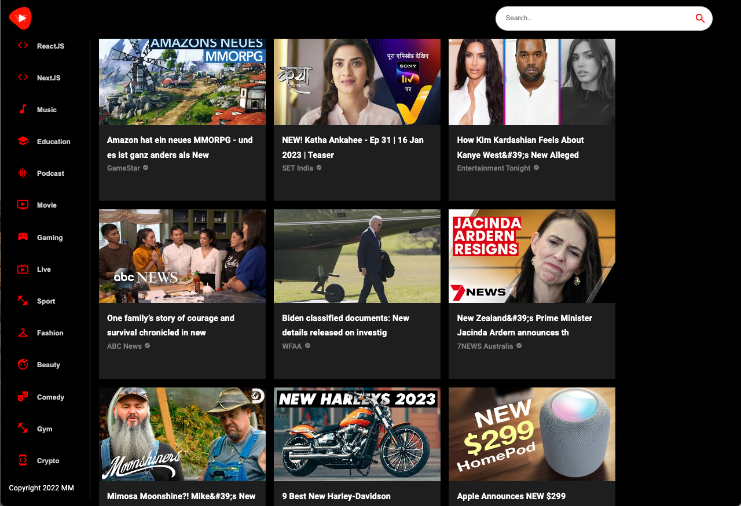Image resolution: width=741 pixels, height=506 pixels.
Task: Open the New Harleys 2023 thumbnail
Action: click(357, 434)
